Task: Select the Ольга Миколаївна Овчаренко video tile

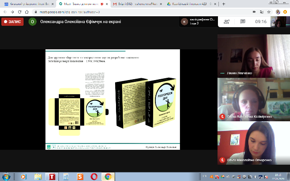Action: 254,143
